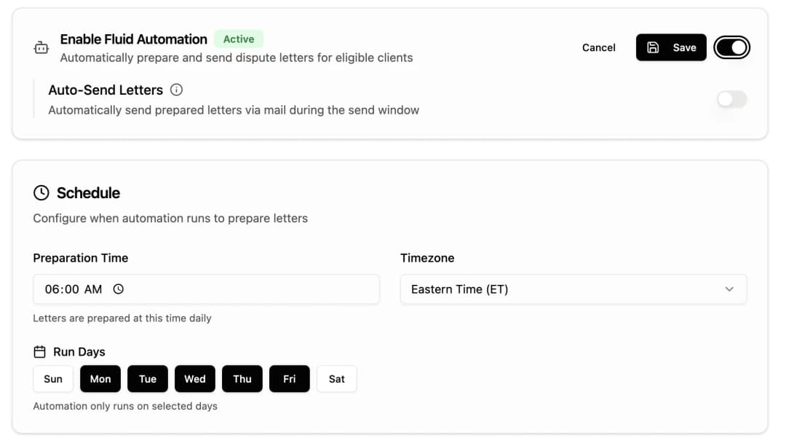
Task: Deselect Wed from run days
Action: tap(195, 379)
